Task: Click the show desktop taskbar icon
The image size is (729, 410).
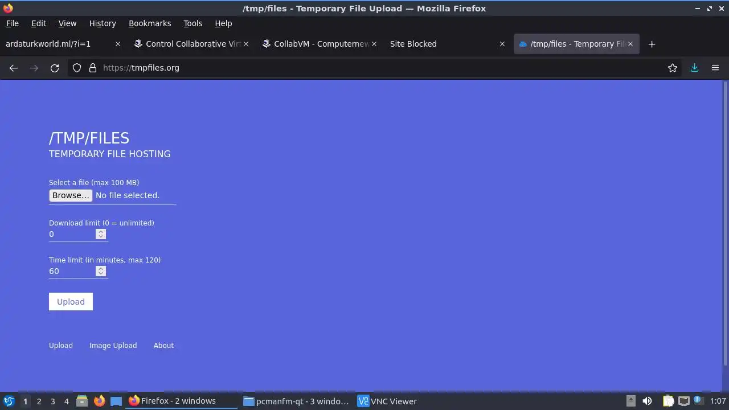Action: point(116,401)
